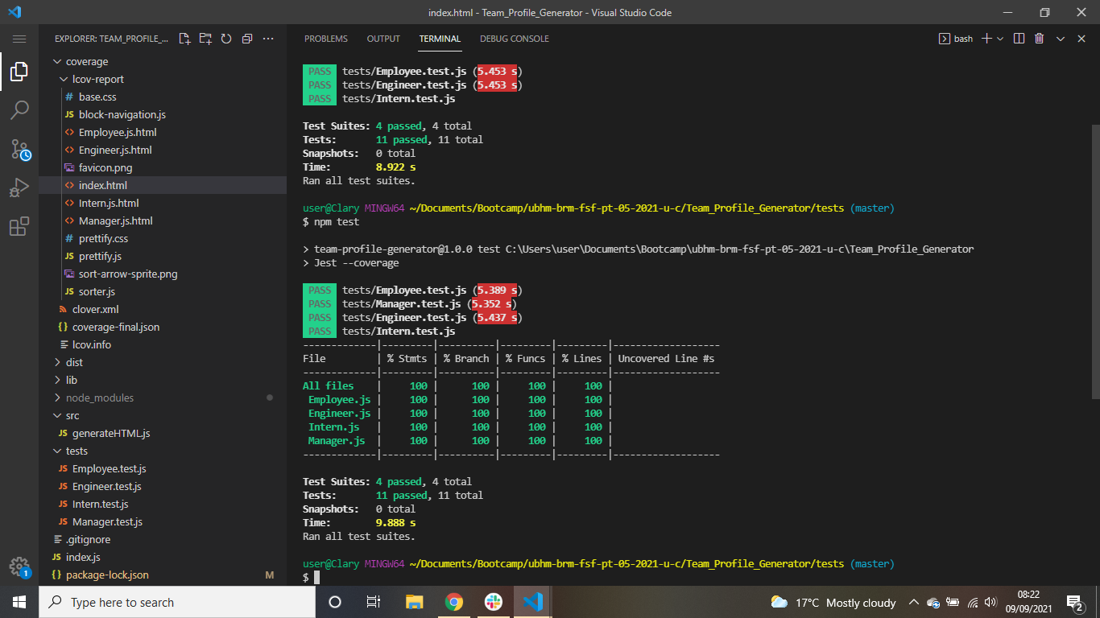Split the terminal panel
Image resolution: width=1100 pixels, height=618 pixels.
point(1019,38)
